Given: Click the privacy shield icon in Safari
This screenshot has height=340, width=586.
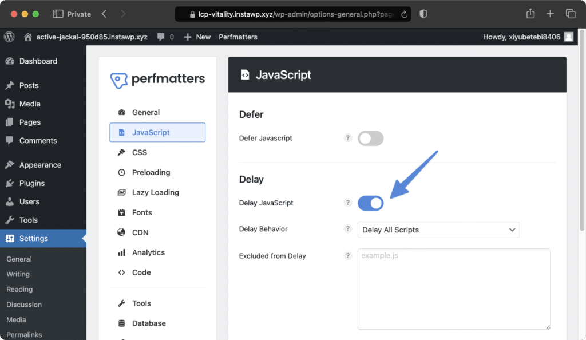Looking at the screenshot, I should tap(423, 14).
